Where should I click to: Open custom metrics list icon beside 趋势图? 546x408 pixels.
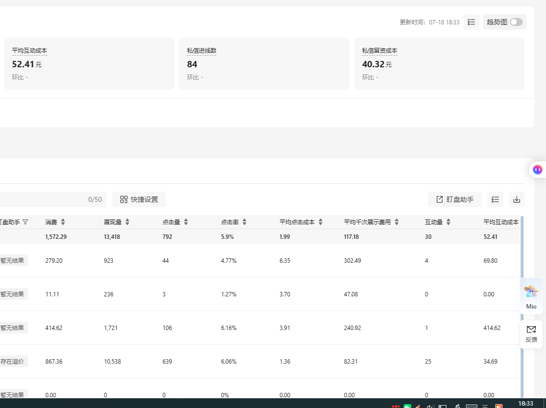(x=471, y=22)
